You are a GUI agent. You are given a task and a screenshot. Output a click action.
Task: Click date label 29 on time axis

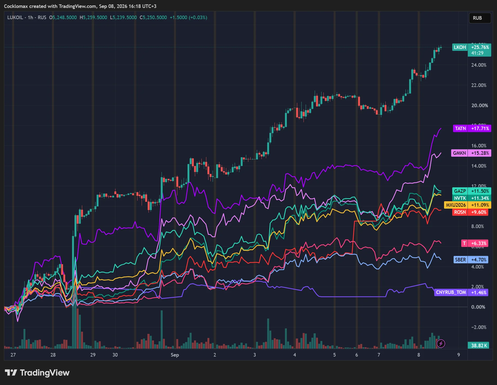[x=93, y=355]
